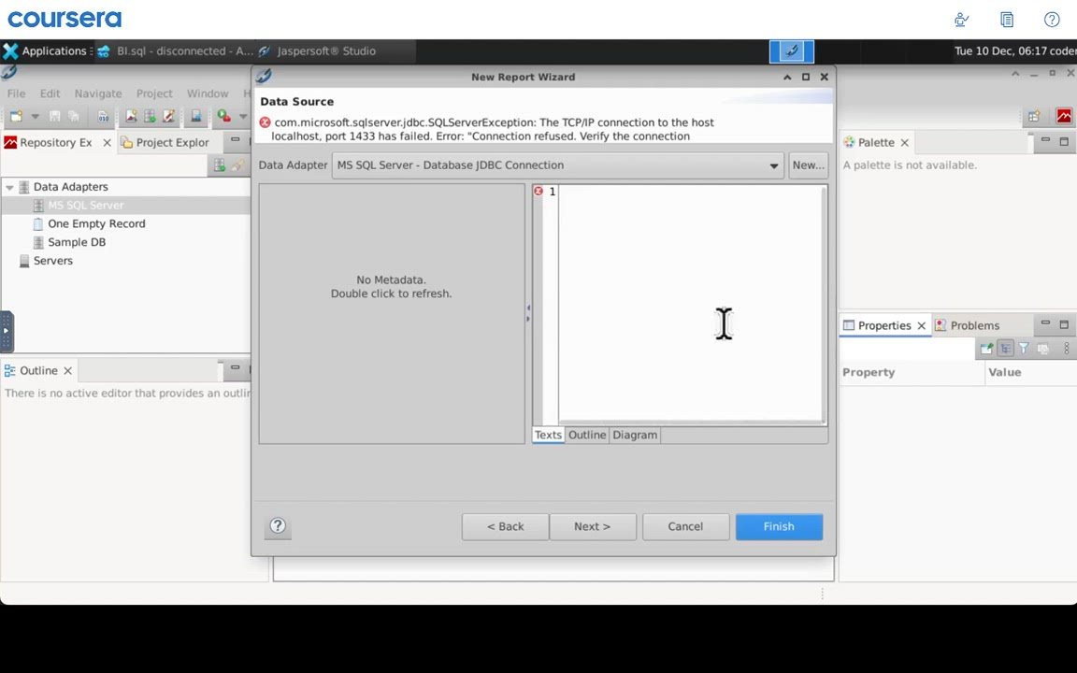Screen dimensions: 1077x673
Task: Click the restore default value icon in Properties
Action: [x=1042, y=349]
